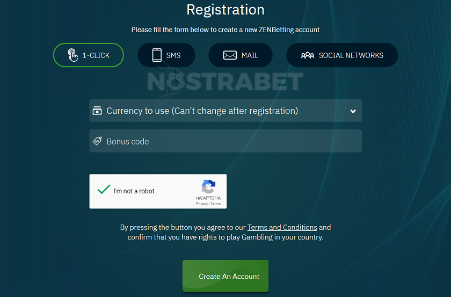The width and height of the screenshot is (451, 297).
Task: Click the ticket icon beside Bonus code
Action: 97,141
